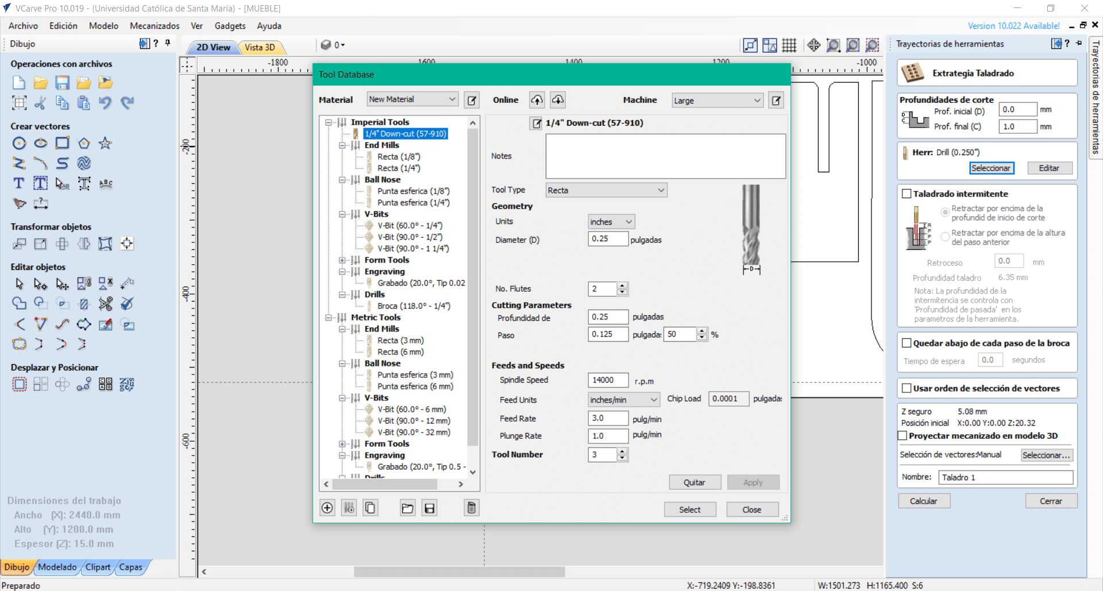The height and width of the screenshot is (591, 1103).
Task: Delete selected tool with trash icon
Action: [472, 508]
